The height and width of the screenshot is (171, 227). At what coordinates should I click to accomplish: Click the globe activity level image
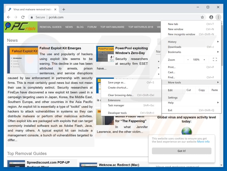click(186, 130)
